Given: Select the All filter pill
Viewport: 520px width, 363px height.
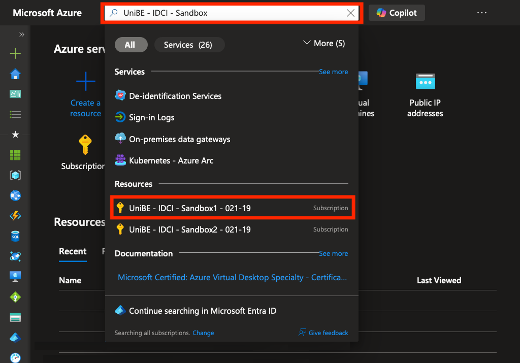Looking at the screenshot, I should pyautogui.click(x=131, y=45).
